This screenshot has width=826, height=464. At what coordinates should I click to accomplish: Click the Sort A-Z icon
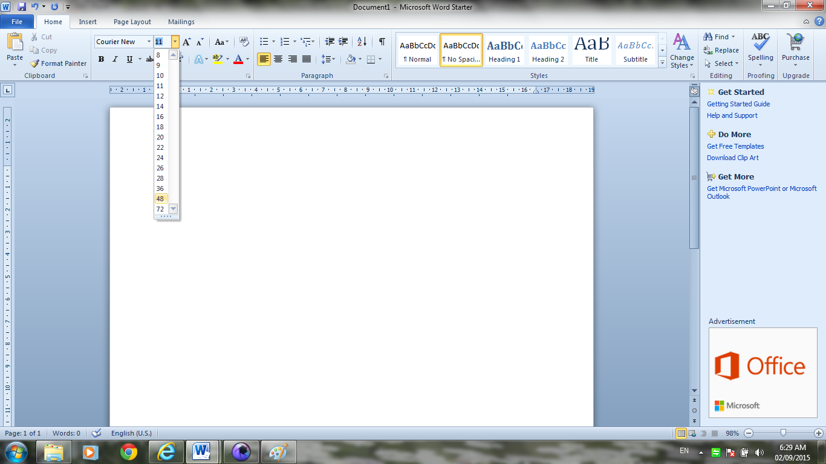pyautogui.click(x=362, y=42)
